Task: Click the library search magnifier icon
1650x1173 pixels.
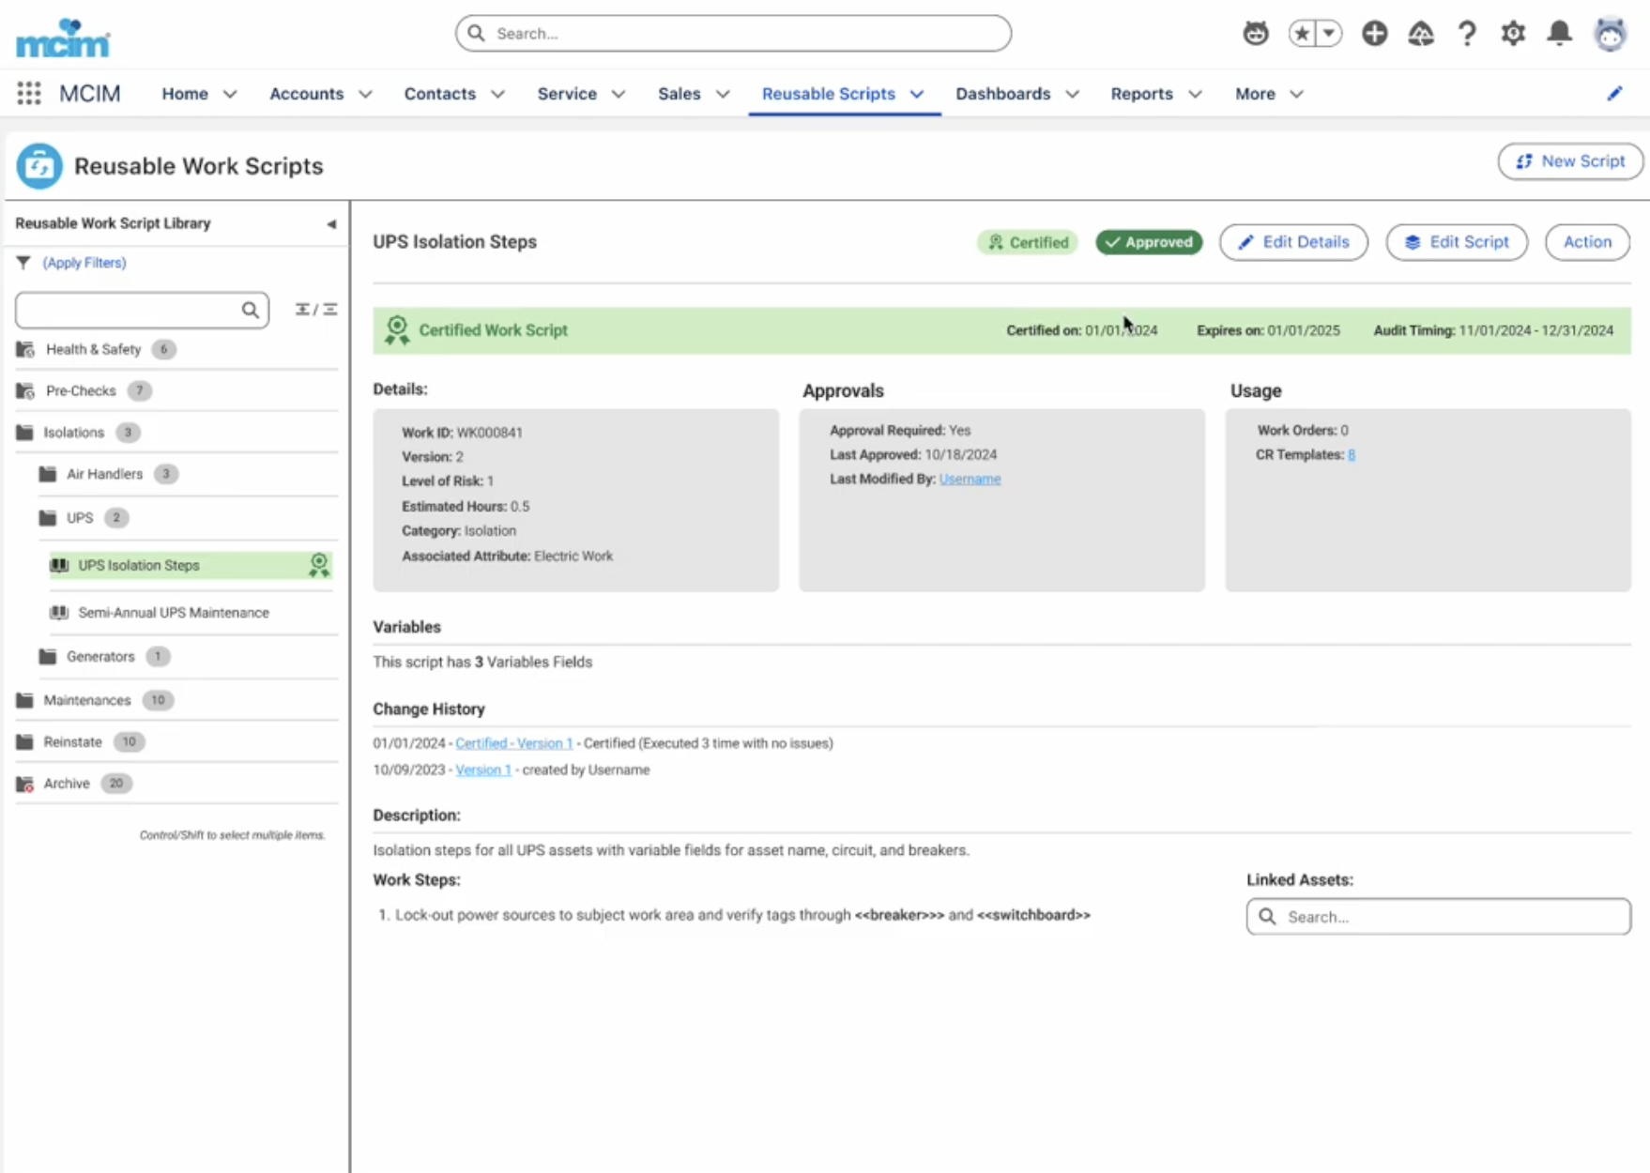Action: pyautogui.click(x=250, y=310)
